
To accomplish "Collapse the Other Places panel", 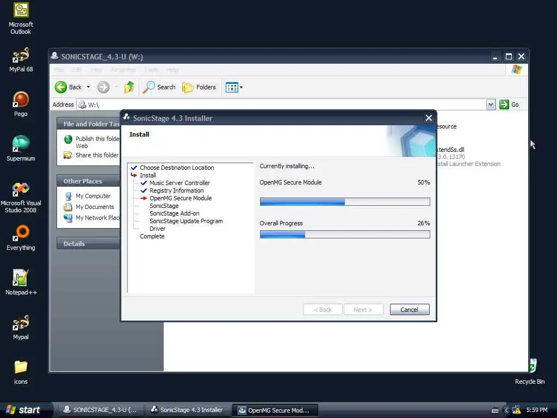I will [x=89, y=181].
